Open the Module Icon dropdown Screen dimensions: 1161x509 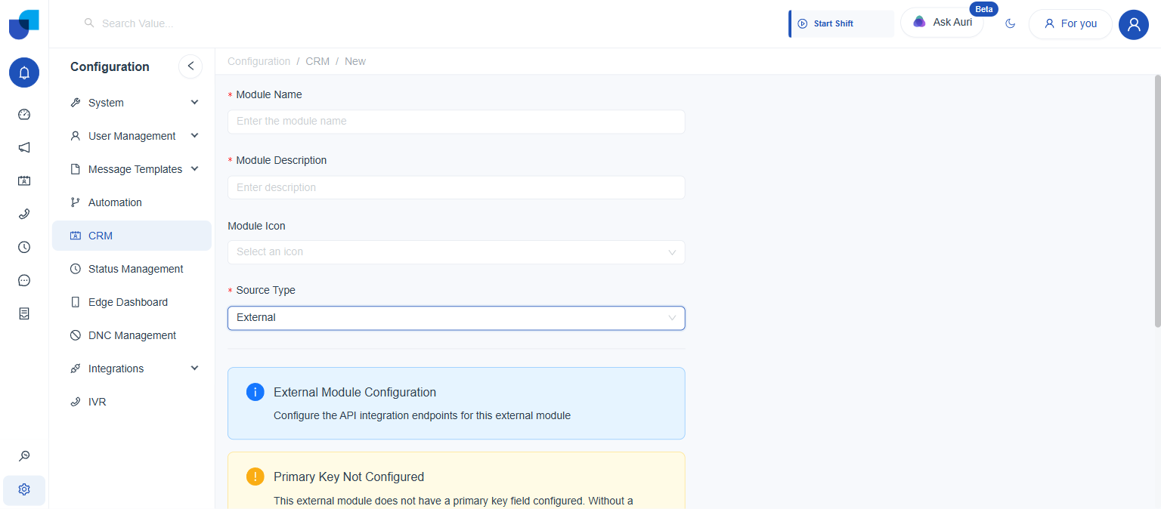pyautogui.click(x=457, y=252)
